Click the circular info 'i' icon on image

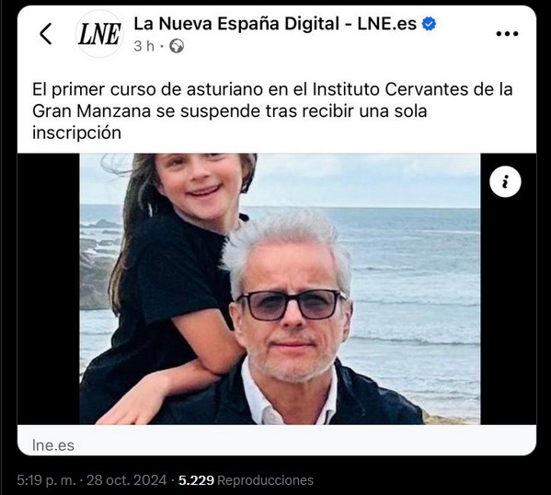(x=505, y=182)
